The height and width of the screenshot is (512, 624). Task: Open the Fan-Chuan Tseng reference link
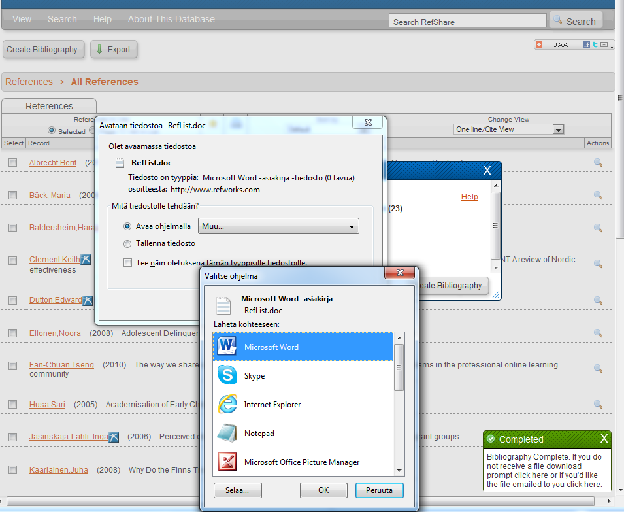(x=61, y=365)
